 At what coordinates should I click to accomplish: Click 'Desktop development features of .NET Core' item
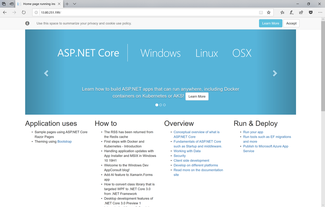click(129, 201)
